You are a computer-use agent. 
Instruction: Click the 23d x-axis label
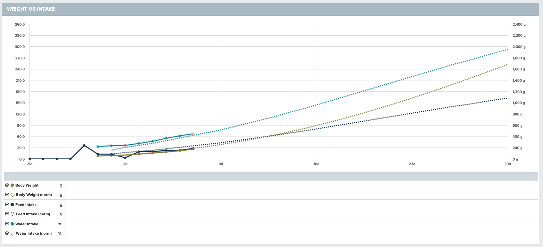[x=412, y=164]
